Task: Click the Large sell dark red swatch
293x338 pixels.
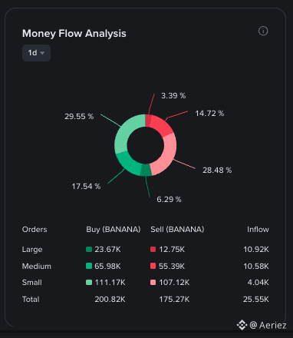Action: [153, 249]
